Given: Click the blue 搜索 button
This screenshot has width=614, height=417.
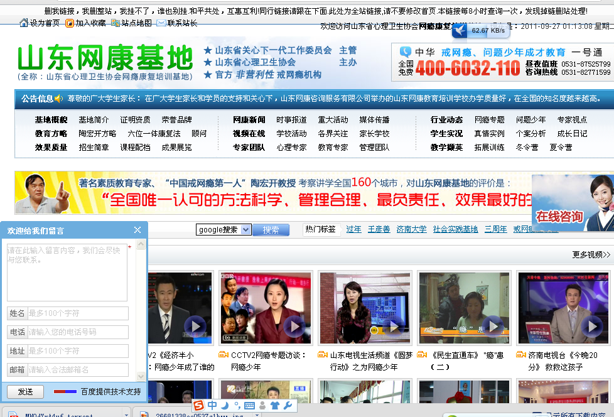Looking at the screenshot, I should (x=271, y=230).
